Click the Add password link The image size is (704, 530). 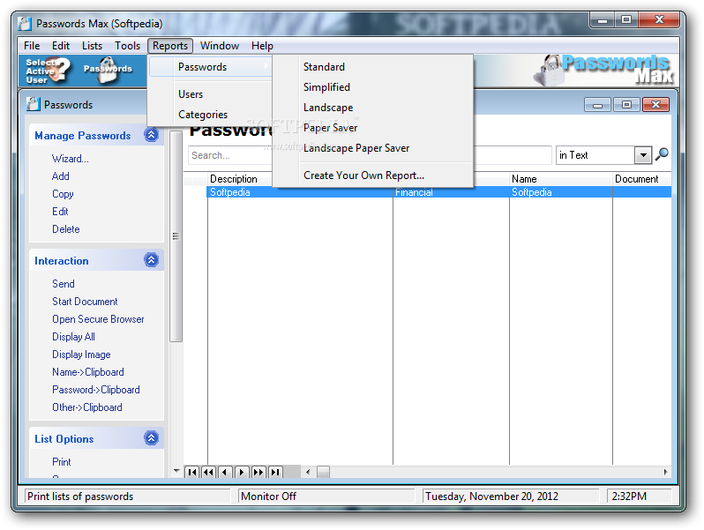61,175
